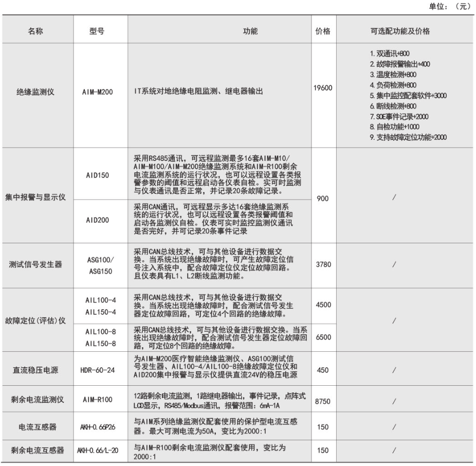Select the AID150 model cell
The height and width of the screenshot is (466, 476).
[x=97, y=175]
